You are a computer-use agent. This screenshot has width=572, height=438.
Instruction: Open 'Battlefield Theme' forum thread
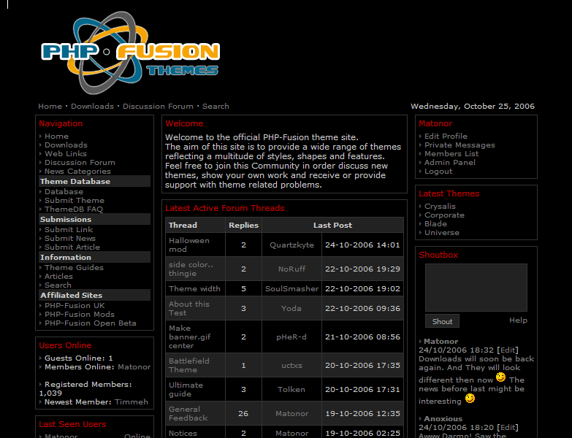coord(189,365)
